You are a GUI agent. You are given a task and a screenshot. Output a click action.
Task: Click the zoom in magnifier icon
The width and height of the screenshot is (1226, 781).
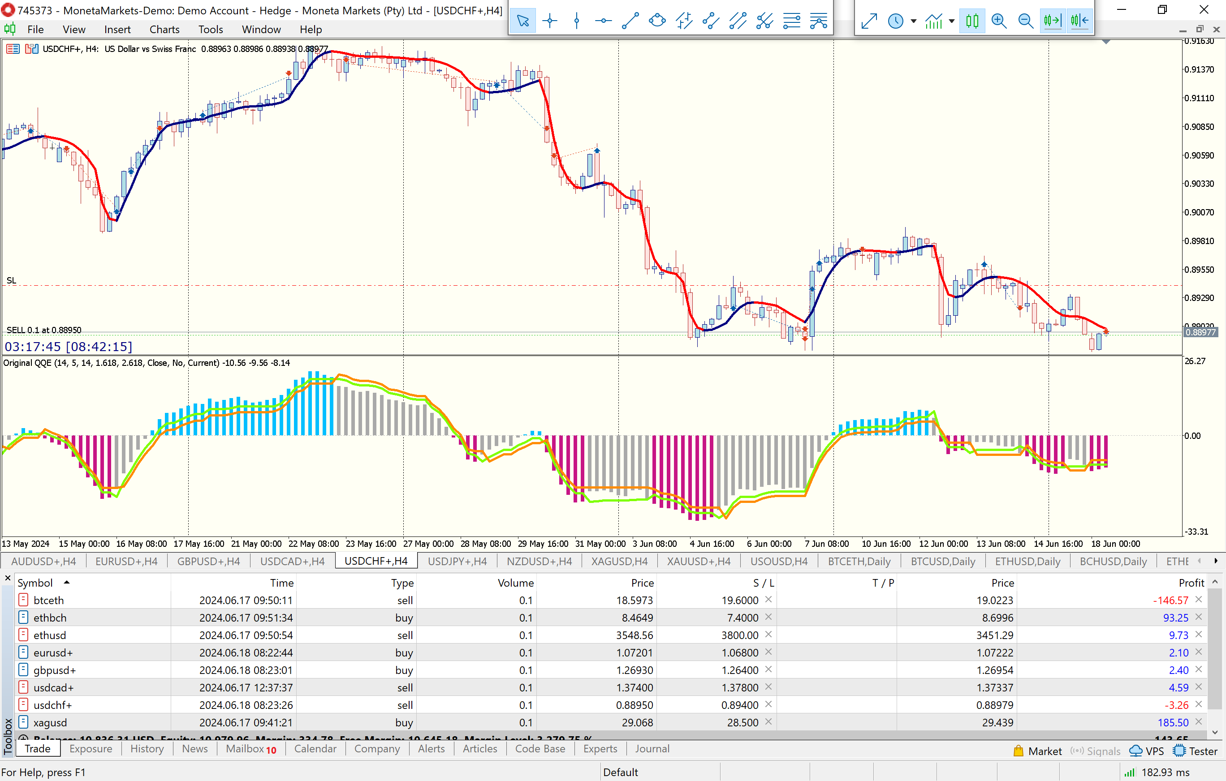point(999,21)
